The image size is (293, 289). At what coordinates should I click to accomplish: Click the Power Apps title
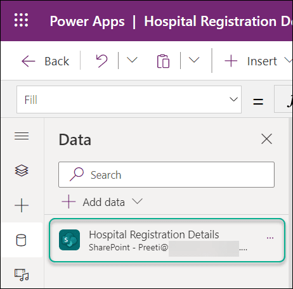coord(88,22)
